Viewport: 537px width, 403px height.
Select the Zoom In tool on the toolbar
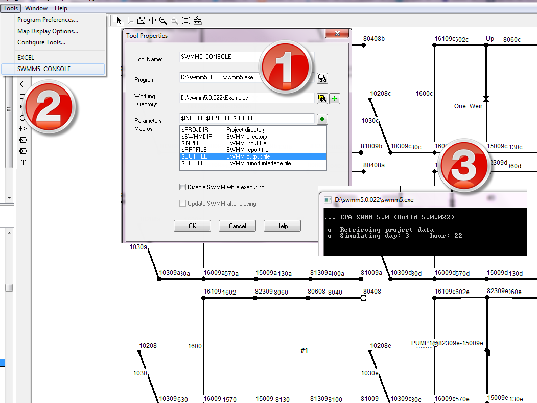(164, 20)
